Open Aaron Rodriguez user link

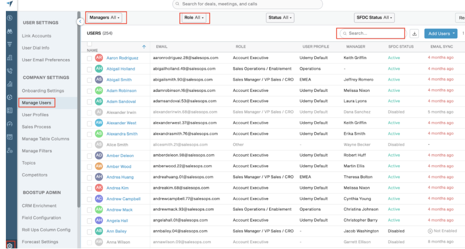tap(123, 58)
